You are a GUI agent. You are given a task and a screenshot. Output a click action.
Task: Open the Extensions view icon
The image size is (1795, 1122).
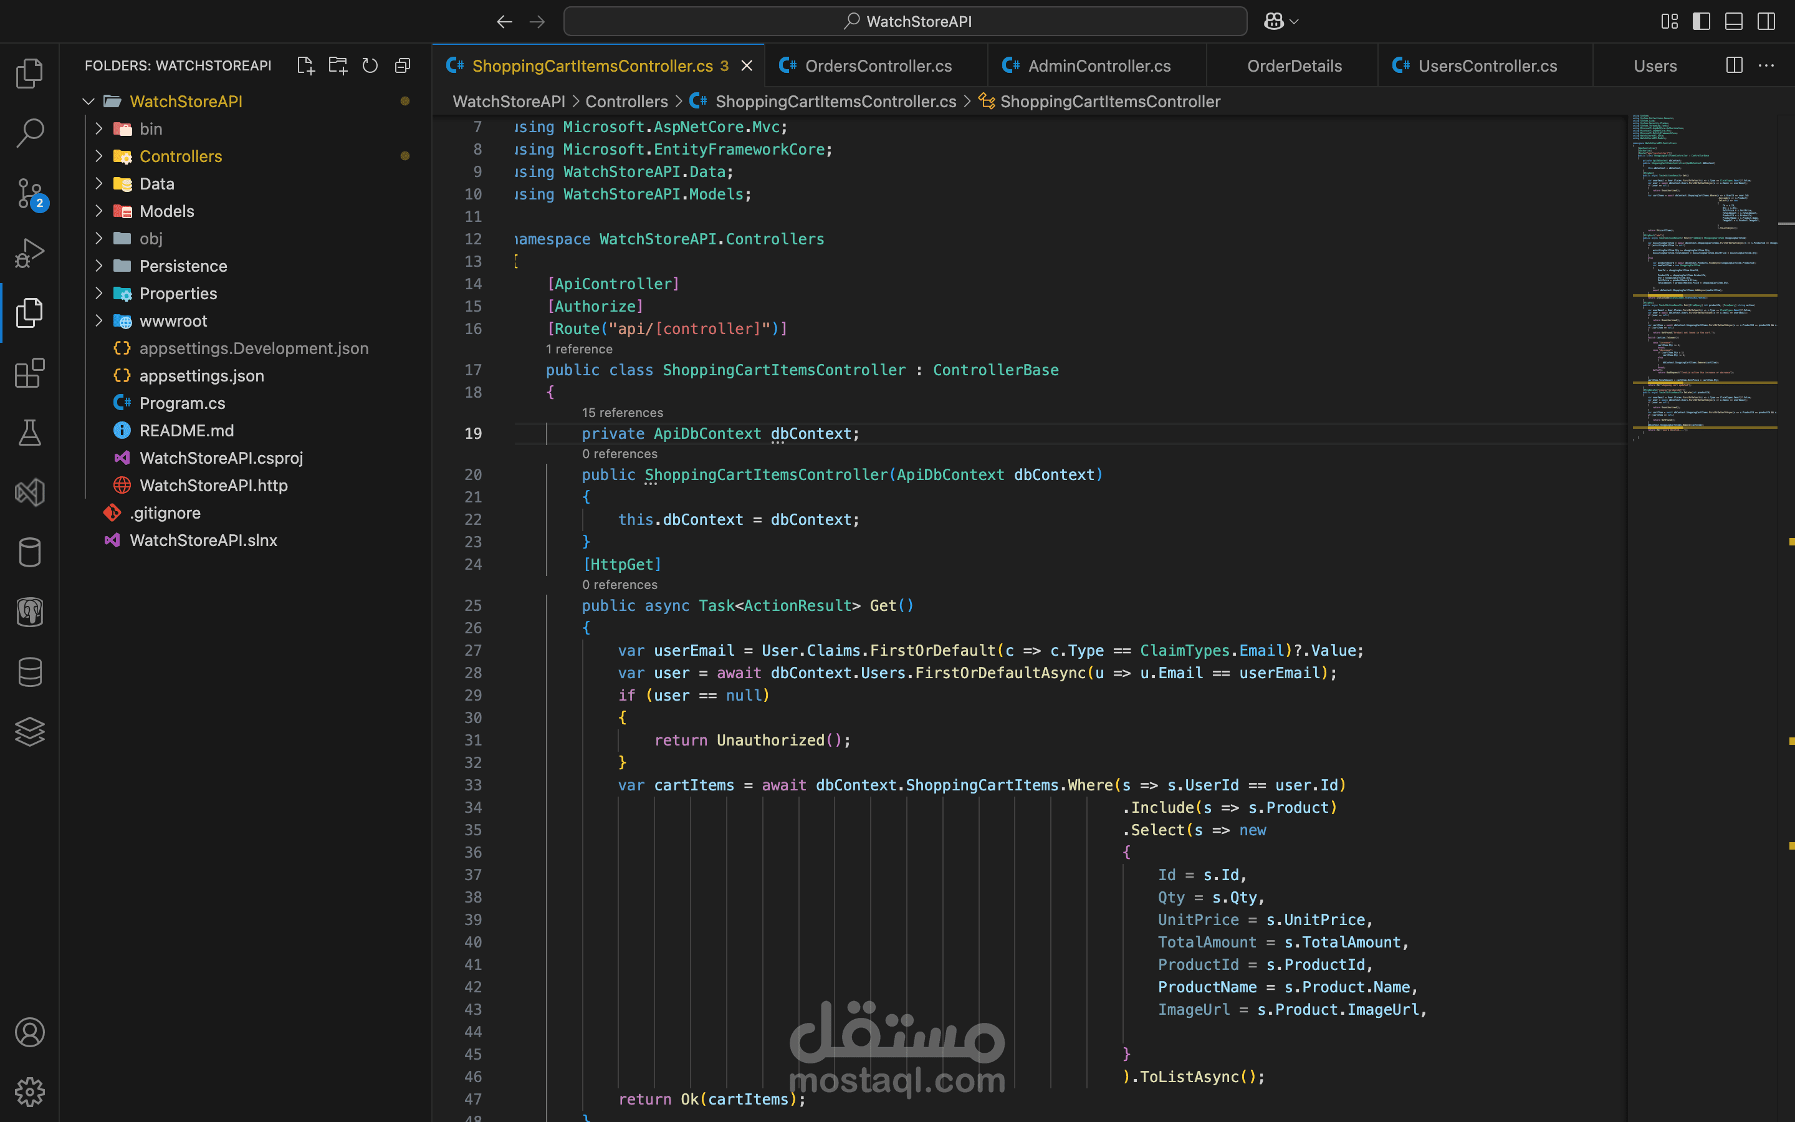(x=30, y=373)
